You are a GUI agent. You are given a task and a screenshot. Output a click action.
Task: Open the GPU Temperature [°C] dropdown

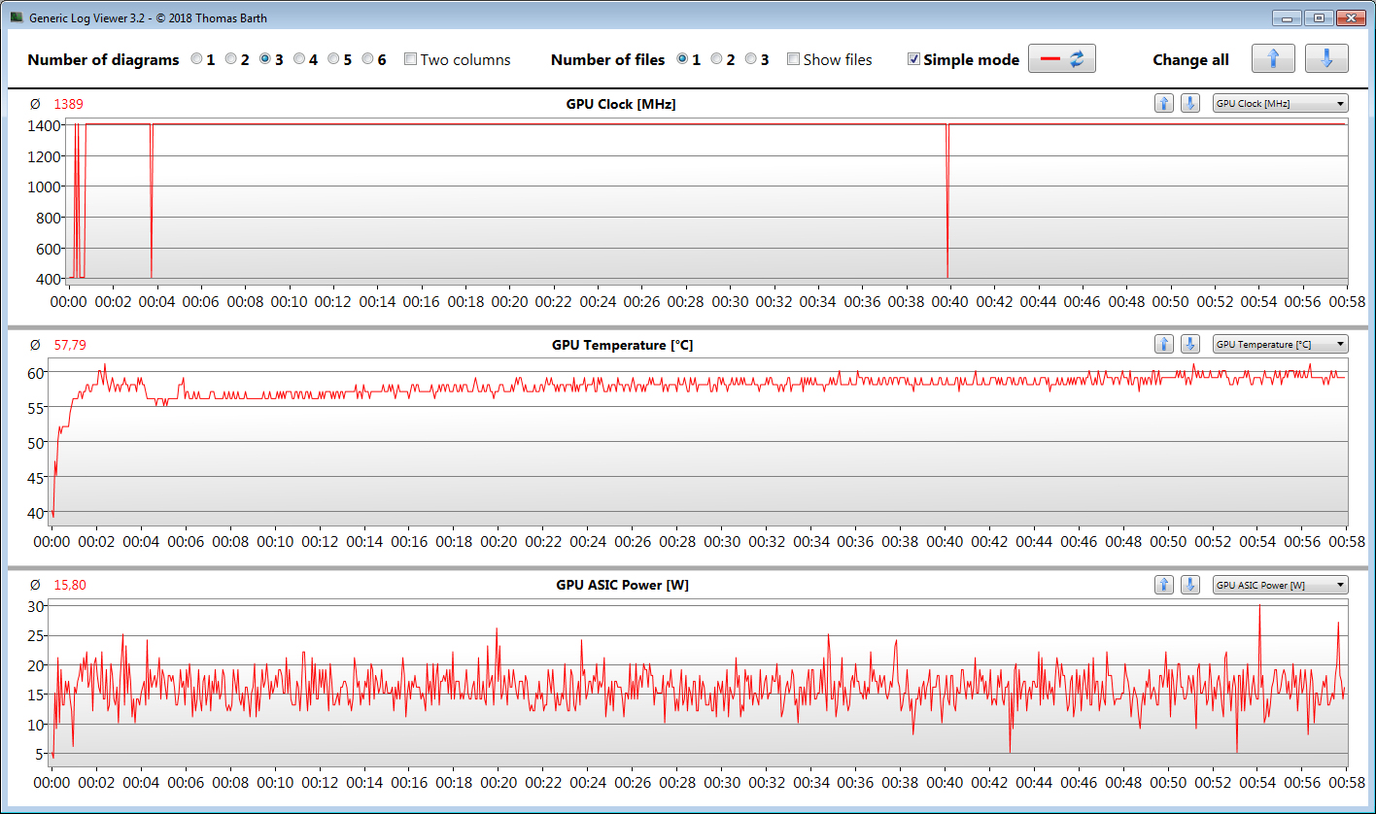[x=1281, y=344]
